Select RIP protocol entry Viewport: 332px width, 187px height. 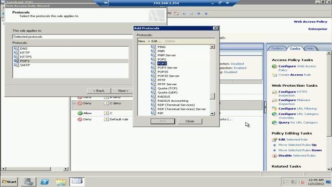[160, 113]
